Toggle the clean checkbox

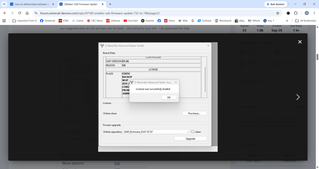[192, 132]
